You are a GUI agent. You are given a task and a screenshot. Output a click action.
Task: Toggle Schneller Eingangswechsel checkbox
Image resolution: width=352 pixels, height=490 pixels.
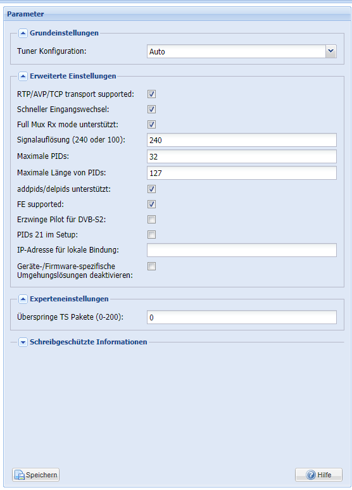(x=151, y=110)
